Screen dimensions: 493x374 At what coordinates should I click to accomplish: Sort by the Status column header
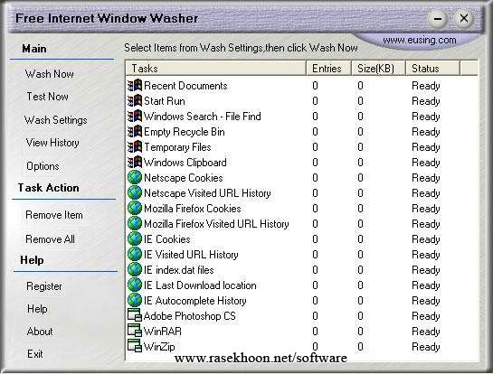click(432, 68)
